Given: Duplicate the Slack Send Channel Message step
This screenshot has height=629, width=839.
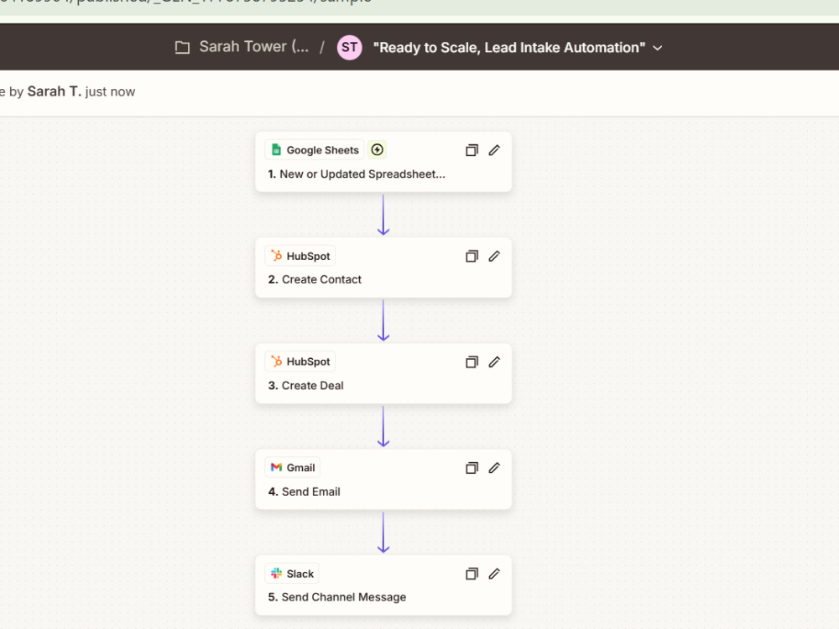Looking at the screenshot, I should coord(472,574).
